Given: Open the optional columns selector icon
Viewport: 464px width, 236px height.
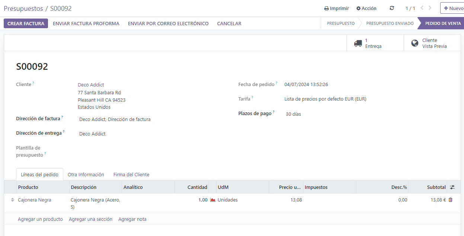Looking at the screenshot, I should point(453,187).
